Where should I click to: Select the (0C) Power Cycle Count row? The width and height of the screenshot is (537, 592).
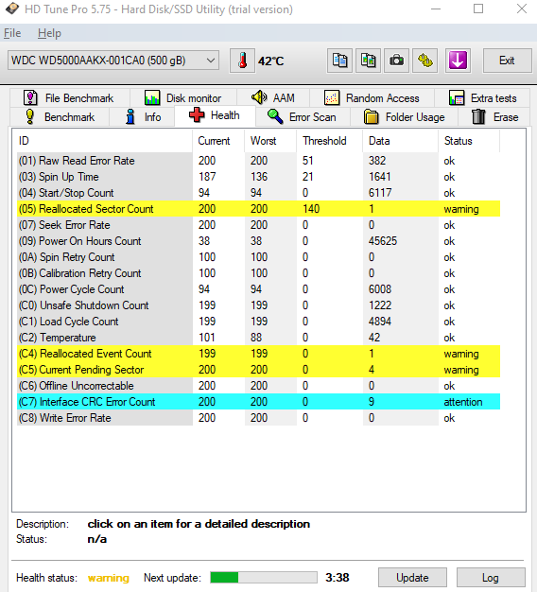tap(258, 289)
